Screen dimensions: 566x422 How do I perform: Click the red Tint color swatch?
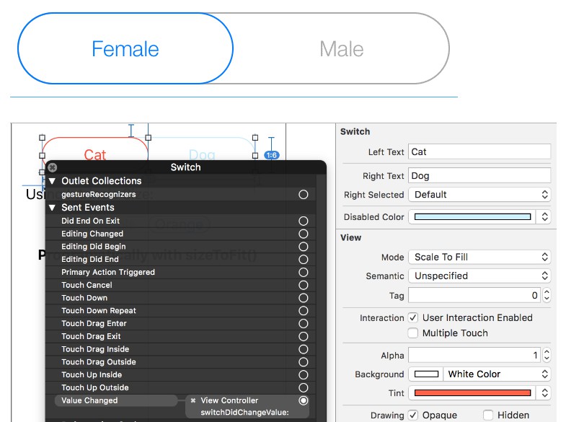[x=472, y=393]
